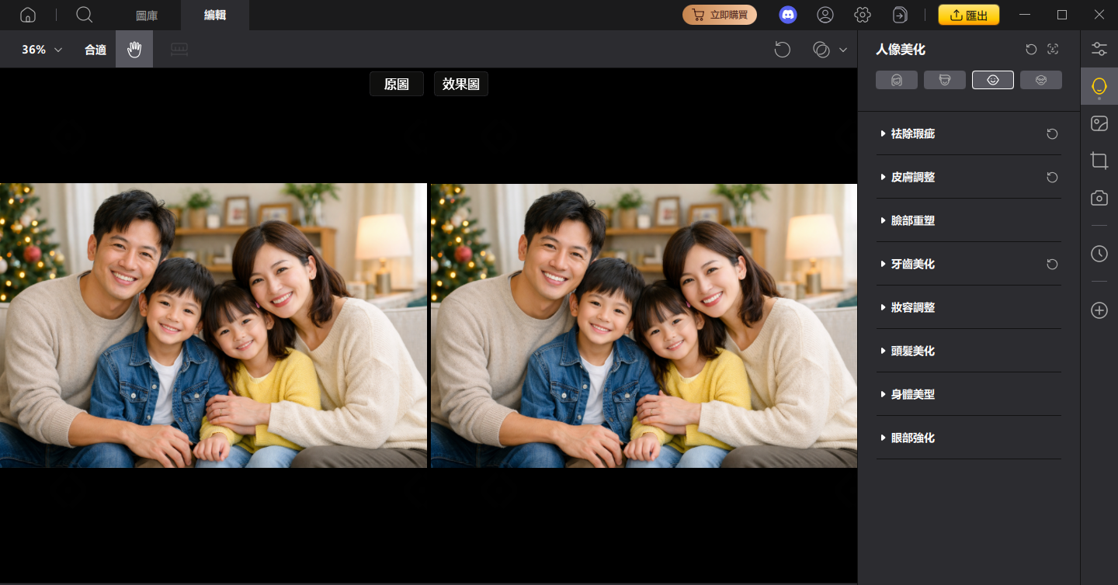This screenshot has height=585, width=1118.
Task: Open the Adjustments panel on the right sidebar
Action: pyautogui.click(x=1099, y=48)
